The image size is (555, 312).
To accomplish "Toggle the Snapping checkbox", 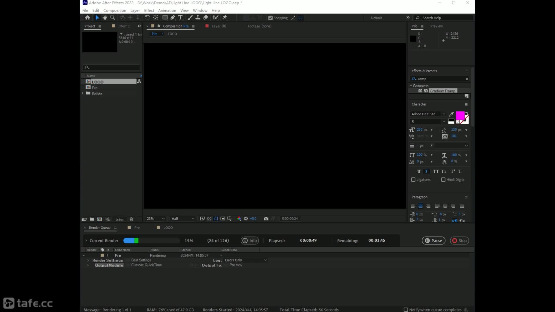I will tap(270, 18).
